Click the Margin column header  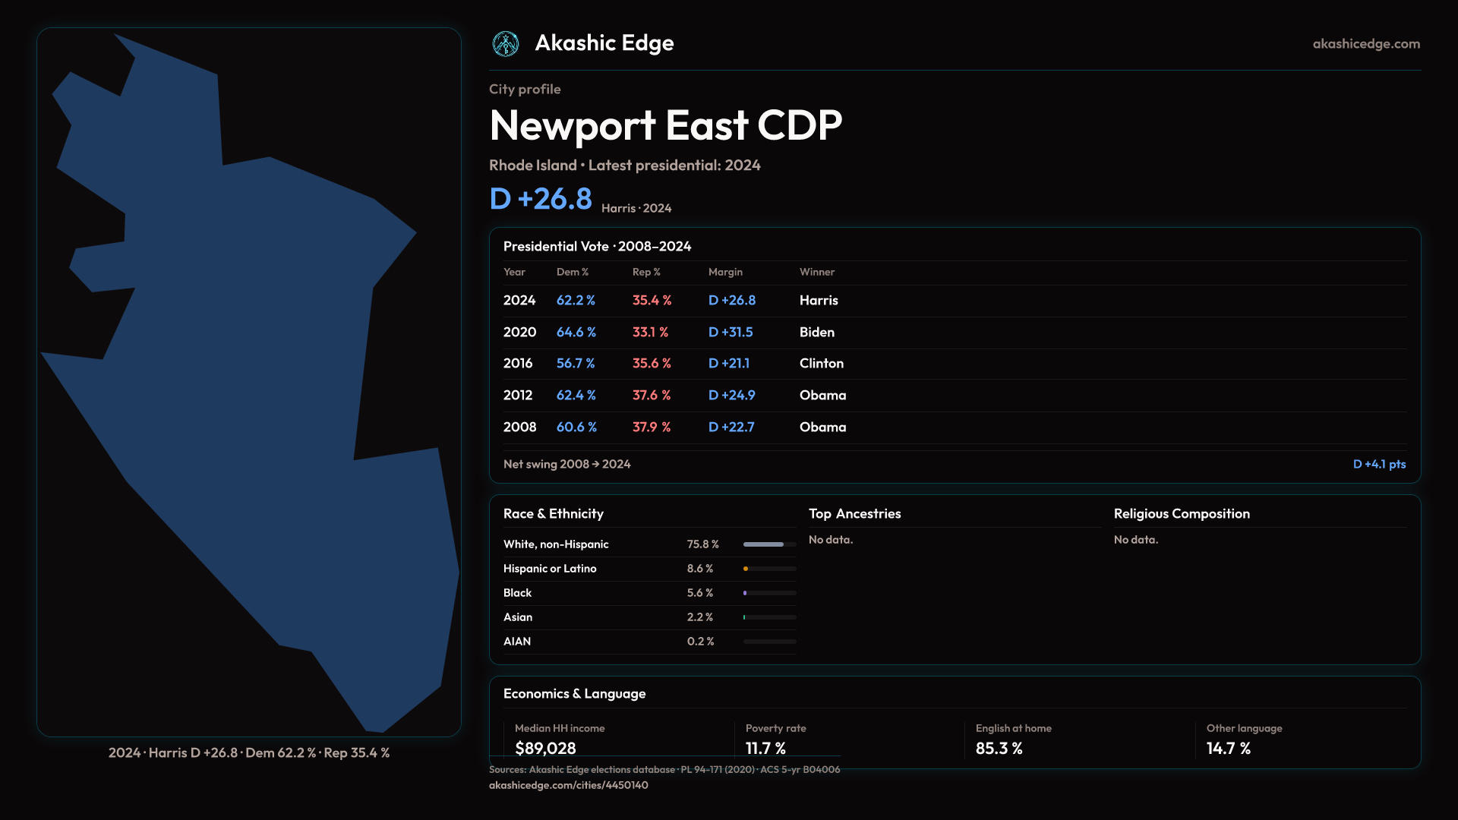coord(725,272)
